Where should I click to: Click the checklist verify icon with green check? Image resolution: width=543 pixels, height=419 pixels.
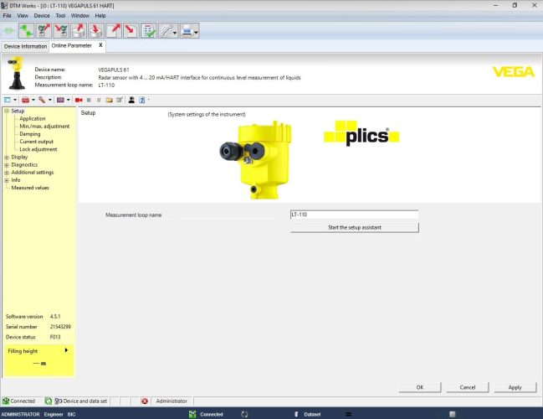click(x=149, y=31)
